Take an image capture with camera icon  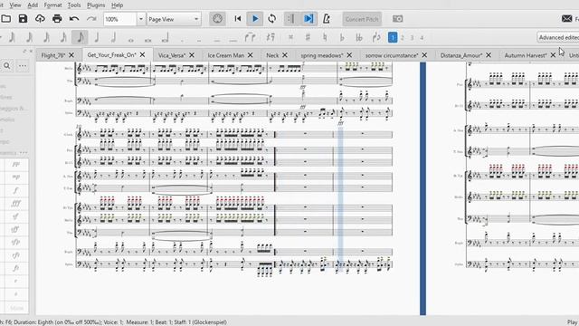[x=398, y=18]
